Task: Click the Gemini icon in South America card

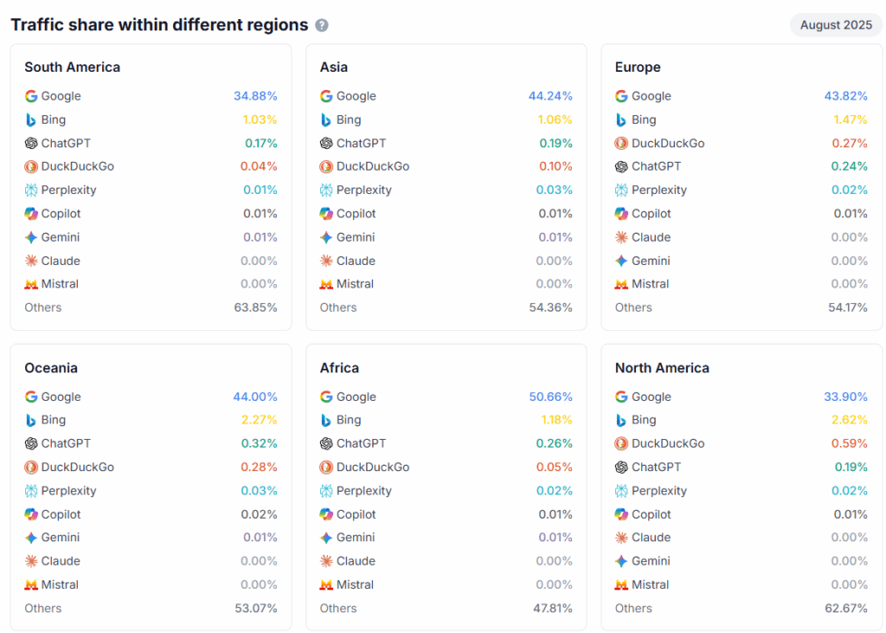Action: 31,237
